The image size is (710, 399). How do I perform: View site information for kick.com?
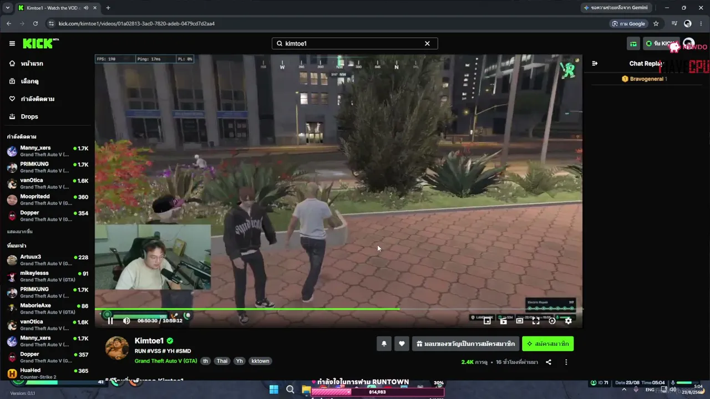click(52, 23)
